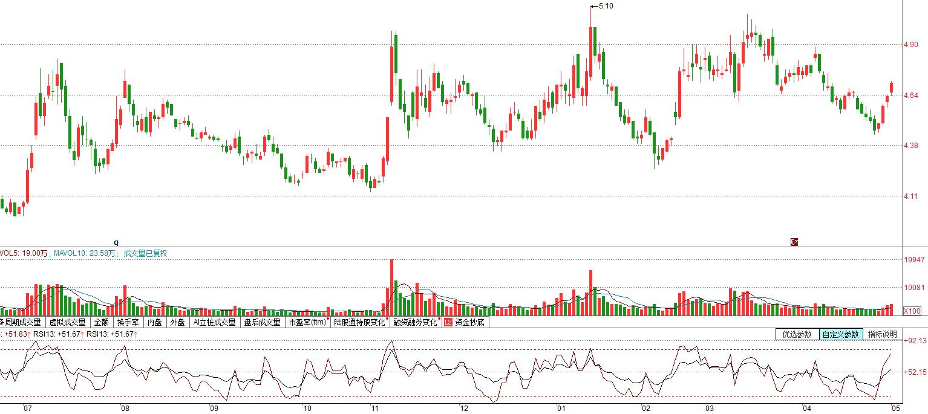Click the 03 month marker on time axis
Viewport: 928px width, 414px height.
(709, 409)
